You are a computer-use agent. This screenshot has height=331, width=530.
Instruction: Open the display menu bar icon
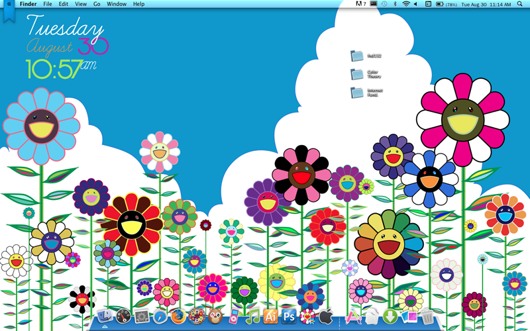[373, 4]
